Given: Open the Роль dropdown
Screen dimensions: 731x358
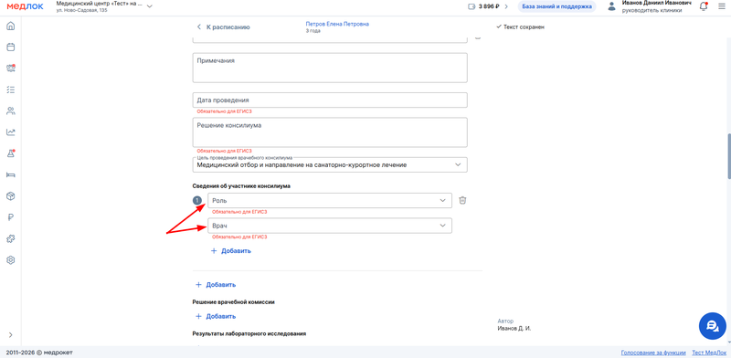Looking at the screenshot, I should 330,200.
